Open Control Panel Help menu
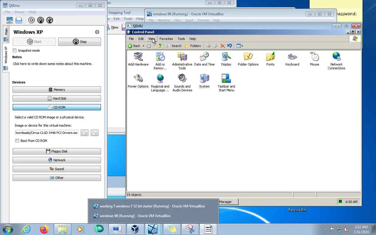Viewport: 376px width, 235px height. tap(192, 39)
